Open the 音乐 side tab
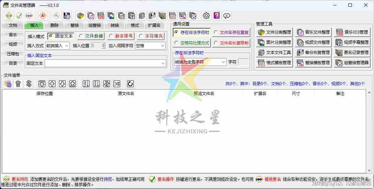 point(13,35)
